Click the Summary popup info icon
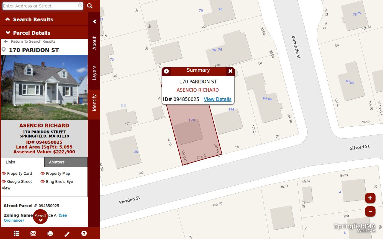Screen dimensions: 383x239 click(166, 71)
